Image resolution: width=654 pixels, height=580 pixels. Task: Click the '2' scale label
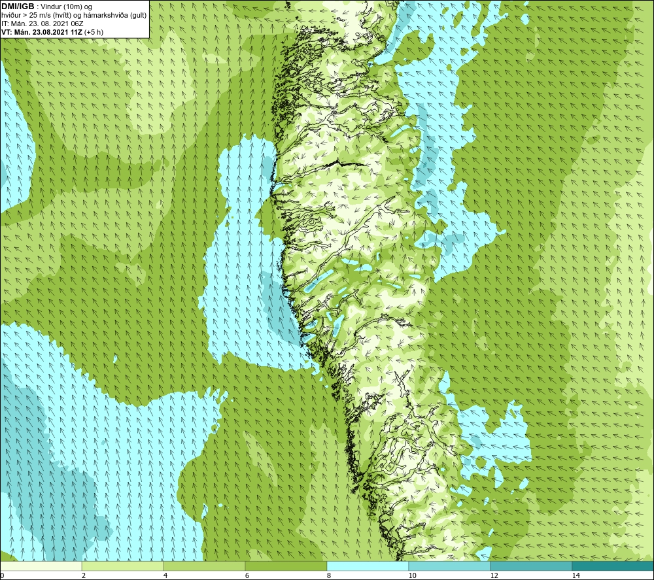(x=84, y=576)
